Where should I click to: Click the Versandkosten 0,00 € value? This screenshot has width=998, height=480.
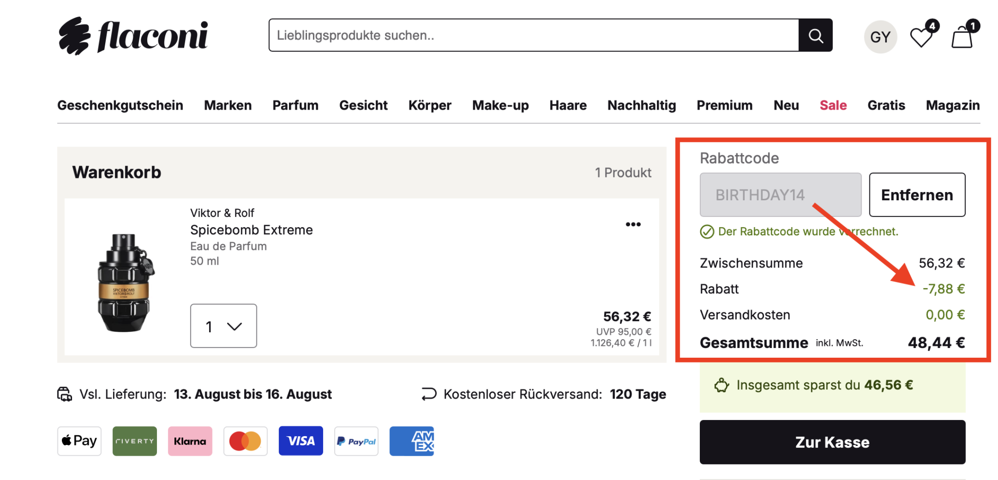(x=945, y=315)
